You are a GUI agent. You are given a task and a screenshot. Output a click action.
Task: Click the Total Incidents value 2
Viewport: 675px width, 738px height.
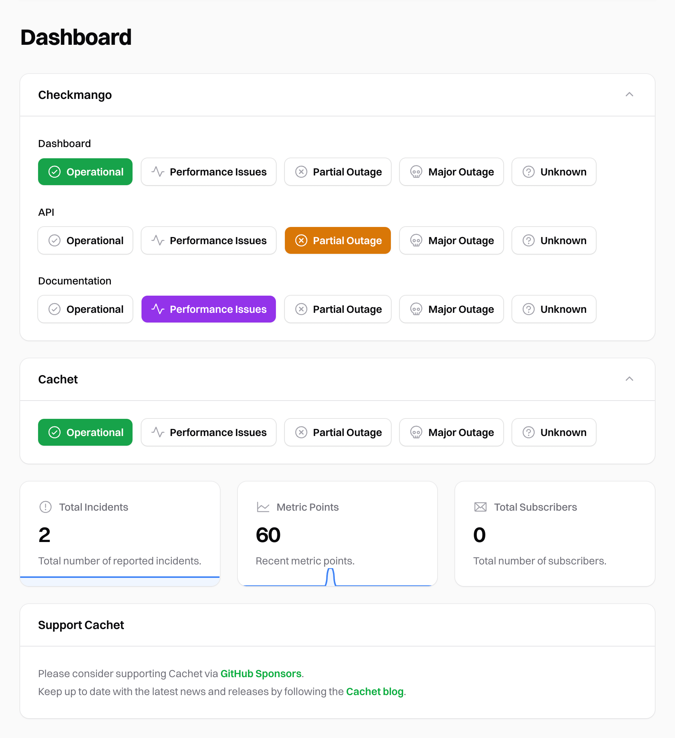click(x=44, y=535)
